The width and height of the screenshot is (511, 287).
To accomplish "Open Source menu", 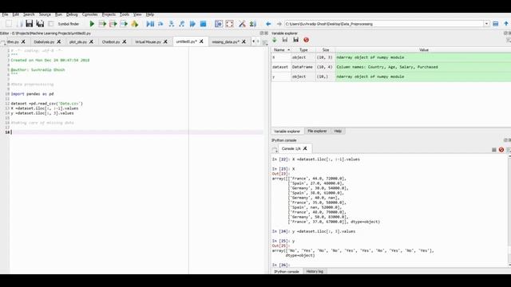I will click(x=45, y=14).
